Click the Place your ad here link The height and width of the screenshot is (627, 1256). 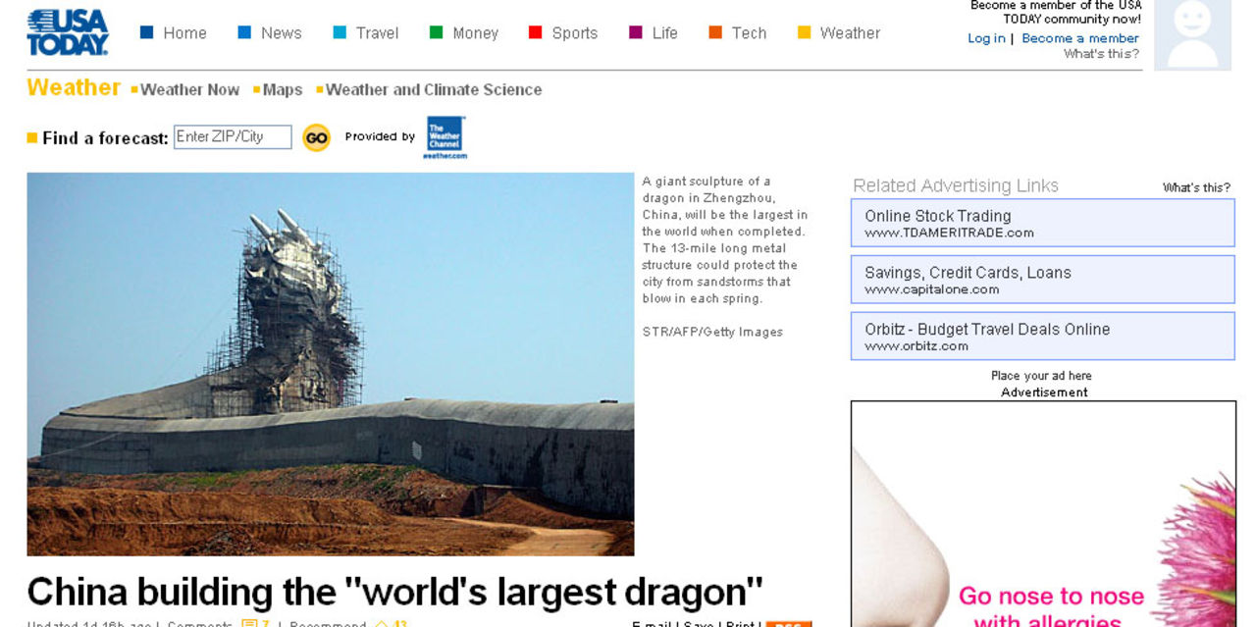pyautogui.click(x=1041, y=376)
